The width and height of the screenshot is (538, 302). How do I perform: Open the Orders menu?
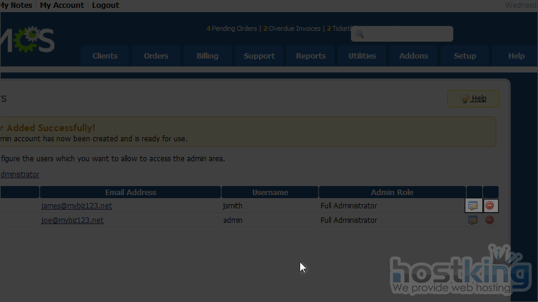156,56
